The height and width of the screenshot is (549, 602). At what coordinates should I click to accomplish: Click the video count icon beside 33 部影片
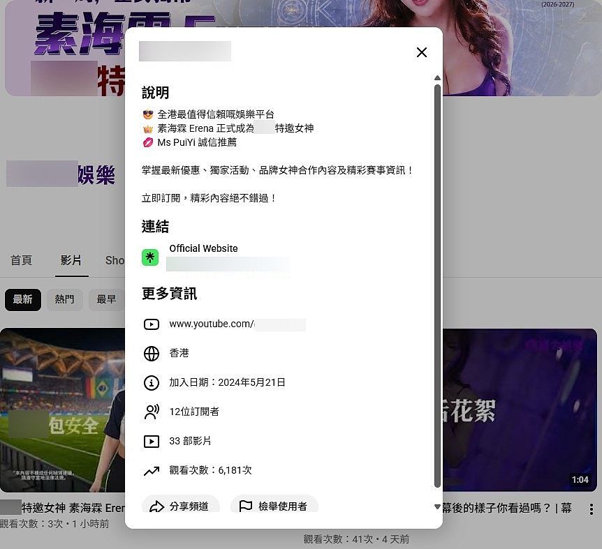coord(152,442)
